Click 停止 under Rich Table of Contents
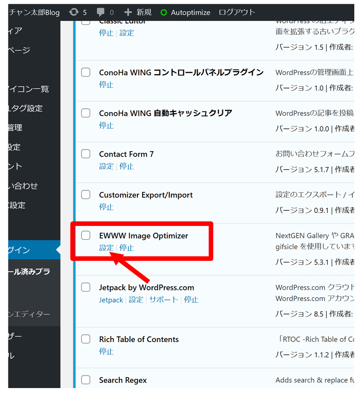 point(106,351)
